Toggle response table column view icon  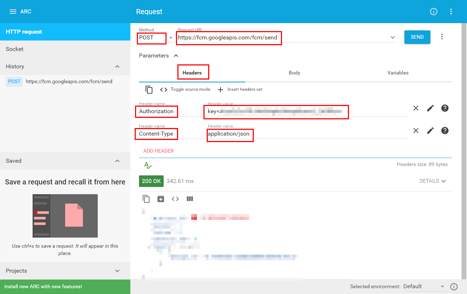click(190, 199)
